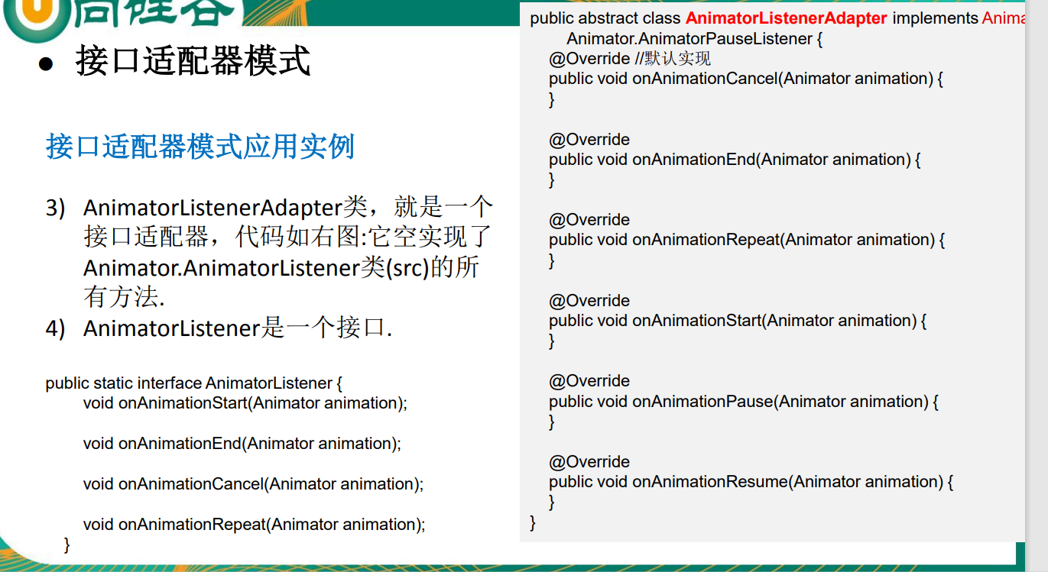Viewport: 1048px width, 572px height.
Task: Click public abstract class at the start of the adapter code
Action: coord(605,18)
